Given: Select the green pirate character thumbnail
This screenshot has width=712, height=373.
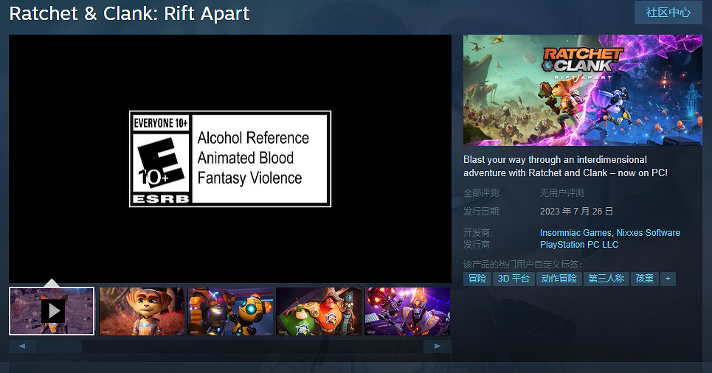Looking at the screenshot, I should (319, 311).
